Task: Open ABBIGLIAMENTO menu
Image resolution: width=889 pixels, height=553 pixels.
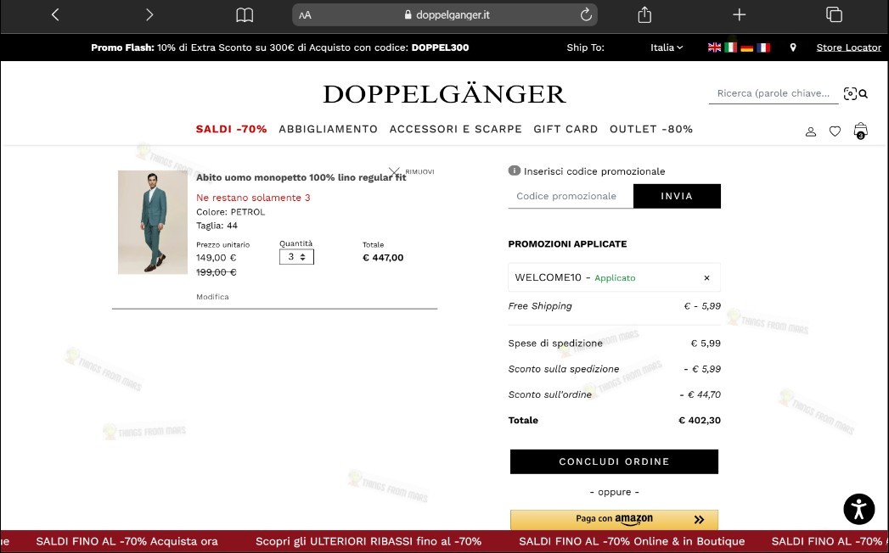Action: pyautogui.click(x=329, y=129)
